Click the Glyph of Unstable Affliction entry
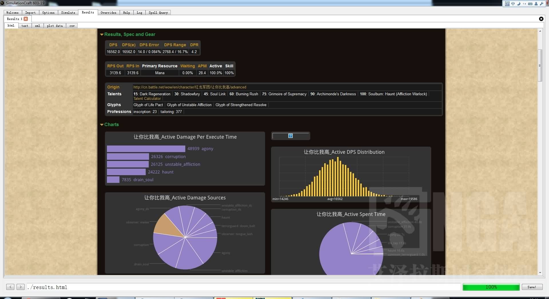549x299 pixels. point(189,105)
